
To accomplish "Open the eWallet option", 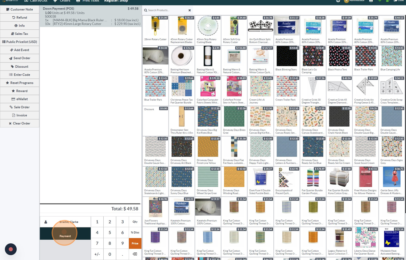I will (20, 99).
